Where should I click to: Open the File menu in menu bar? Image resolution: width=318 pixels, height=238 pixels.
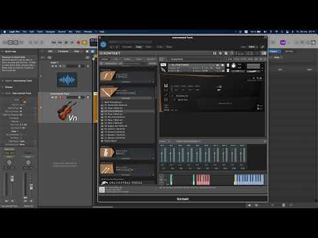click(x=25, y=32)
